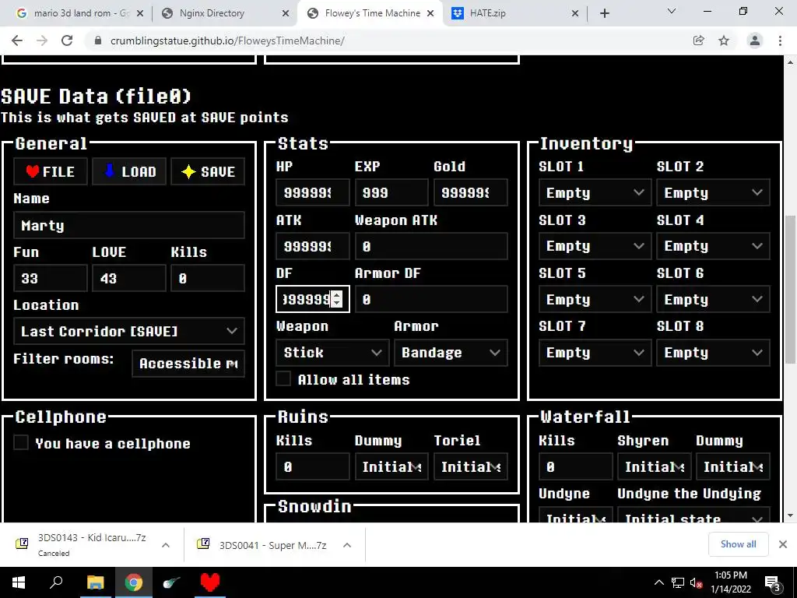Expand Inventory SLOT 6 dropdown
Screen dimensions: 797x598
tap(713, 300)
